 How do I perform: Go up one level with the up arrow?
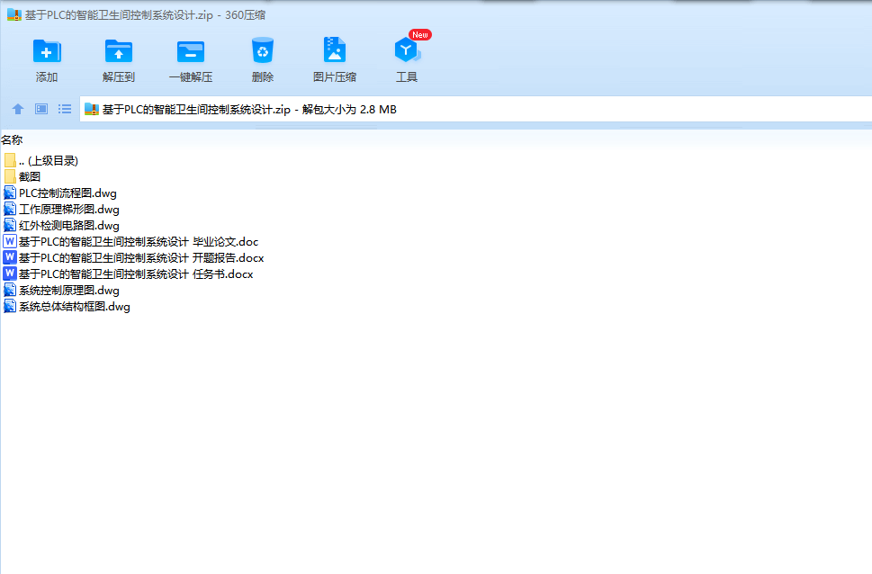[18, 109]
